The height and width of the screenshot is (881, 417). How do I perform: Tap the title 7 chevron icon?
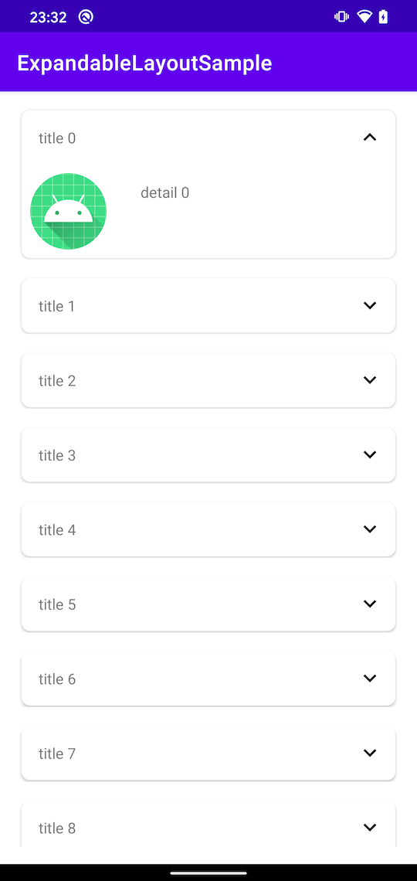coord(369,753)
